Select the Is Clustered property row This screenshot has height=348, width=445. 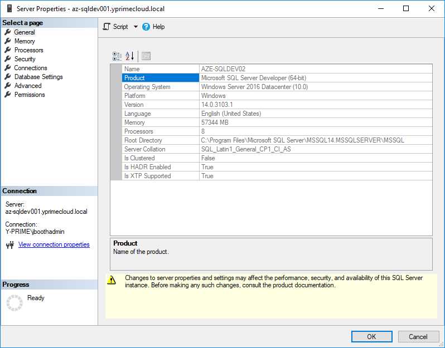pos(277,158)
